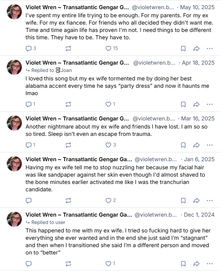Open the Joan replied-to link
This screenshot has width=220, height=271.
point(64,71)
